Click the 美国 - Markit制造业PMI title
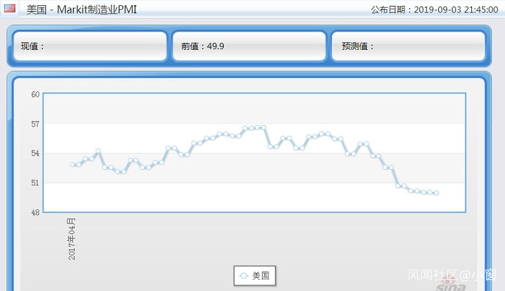 pos(82,10)
